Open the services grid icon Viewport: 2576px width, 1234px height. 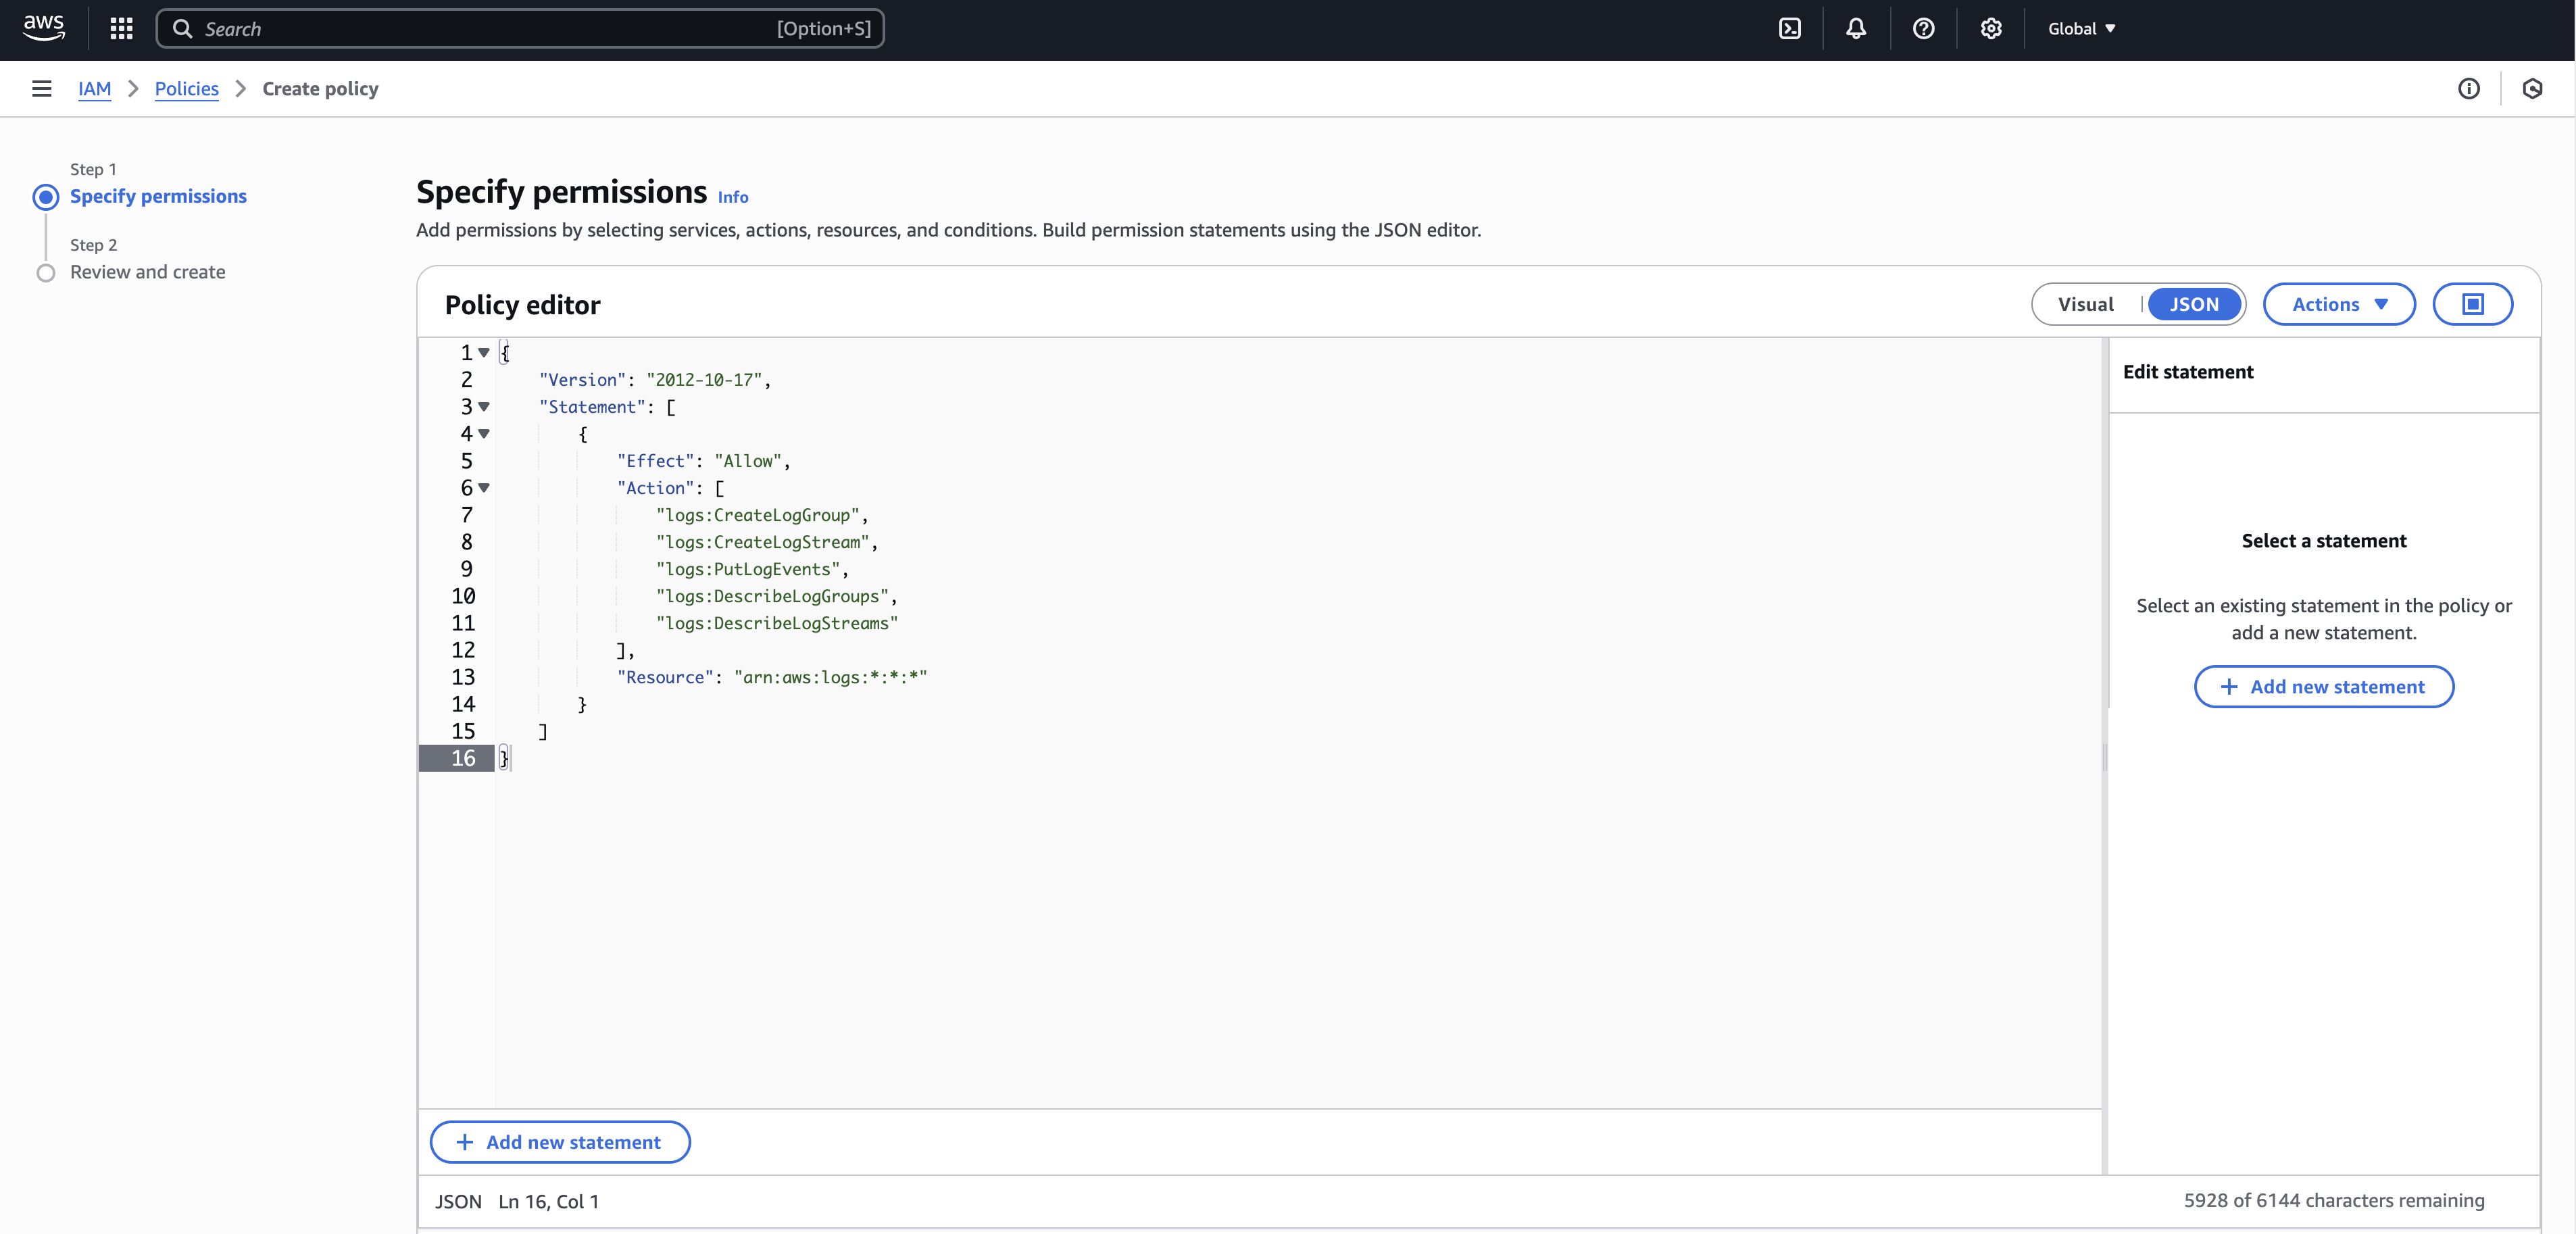(121, 28)
